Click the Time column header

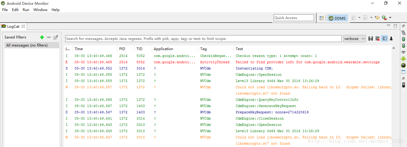(95, 49)
